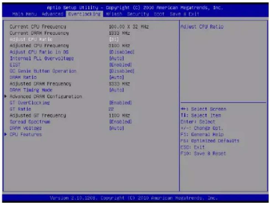Open DRAM Voltage [Auto] options
The width and height of the screenshot is (270, 203).
pyautogui.click(x=116, y=128)
